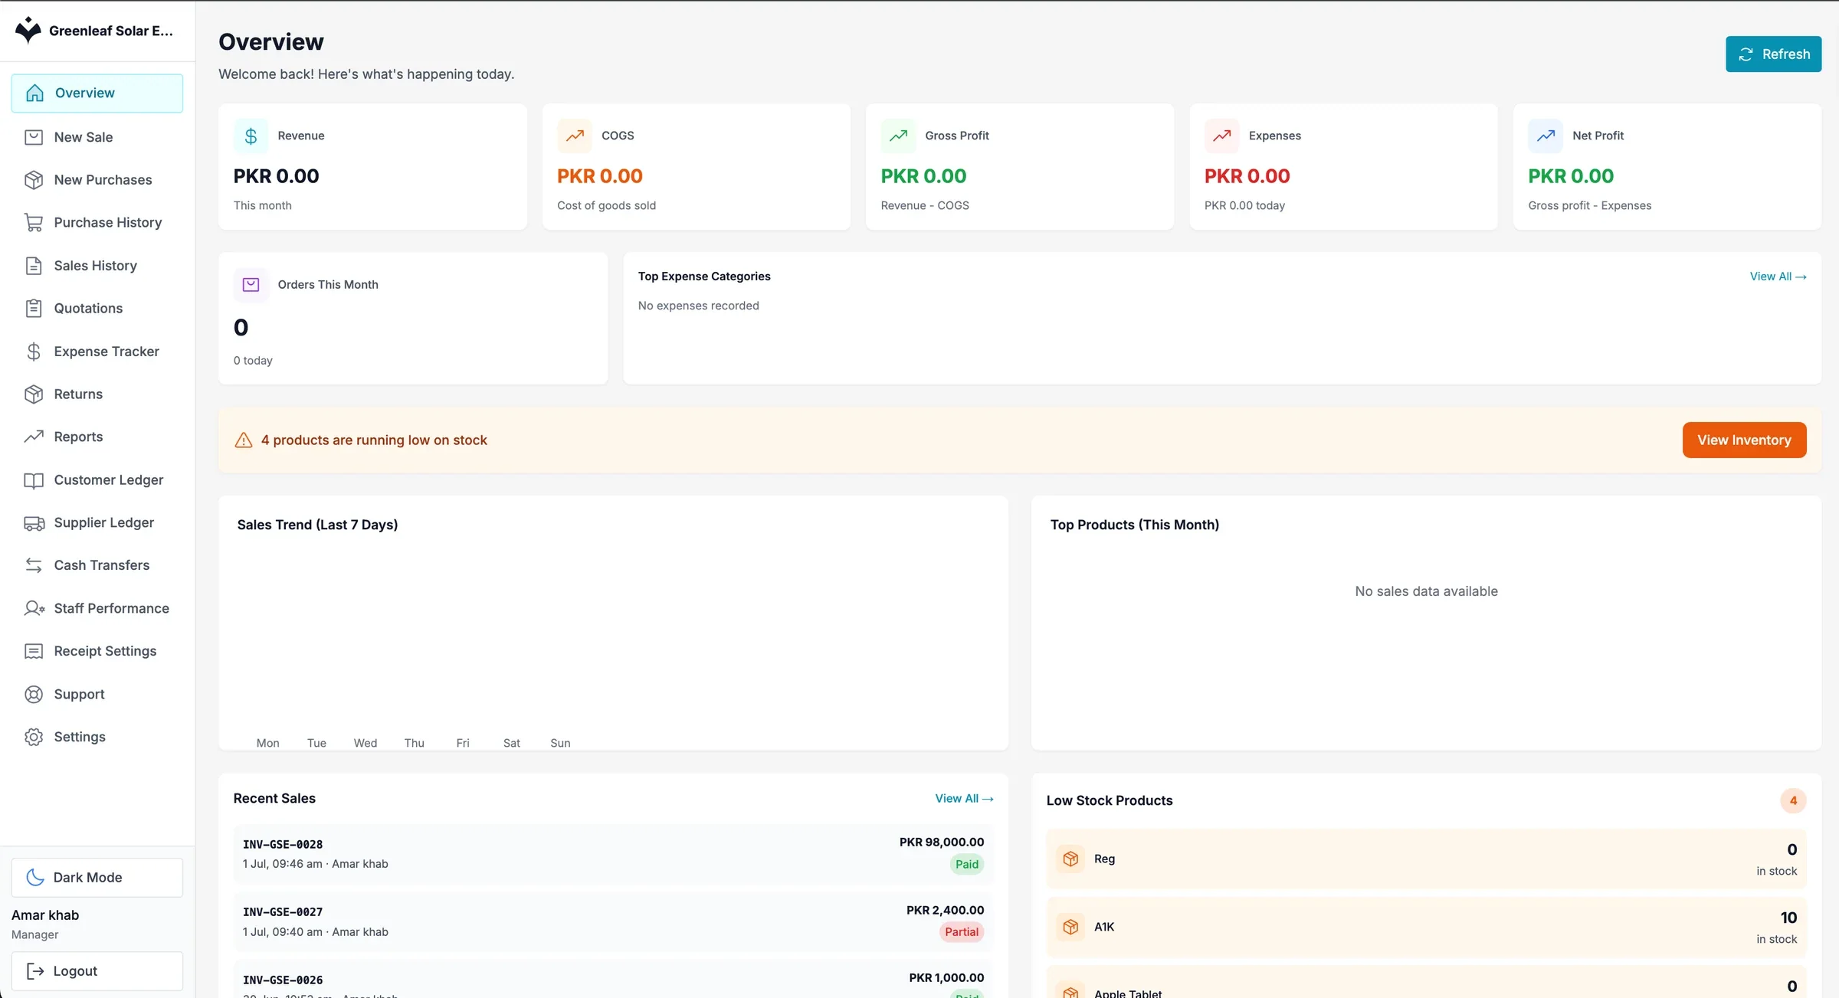Click the Returns package icon
Viewport: 1839px width, 998px height.
(34, 394)
